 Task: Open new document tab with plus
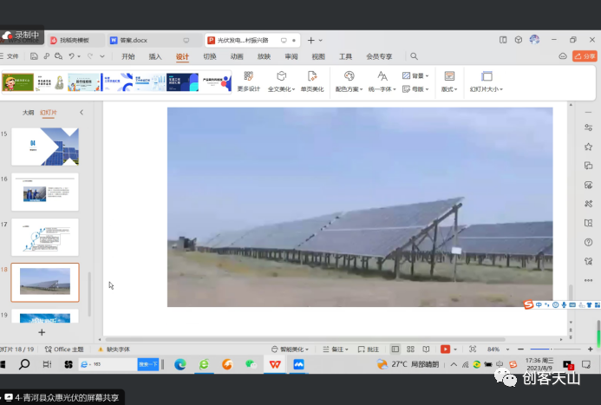(x=310, y=40)
